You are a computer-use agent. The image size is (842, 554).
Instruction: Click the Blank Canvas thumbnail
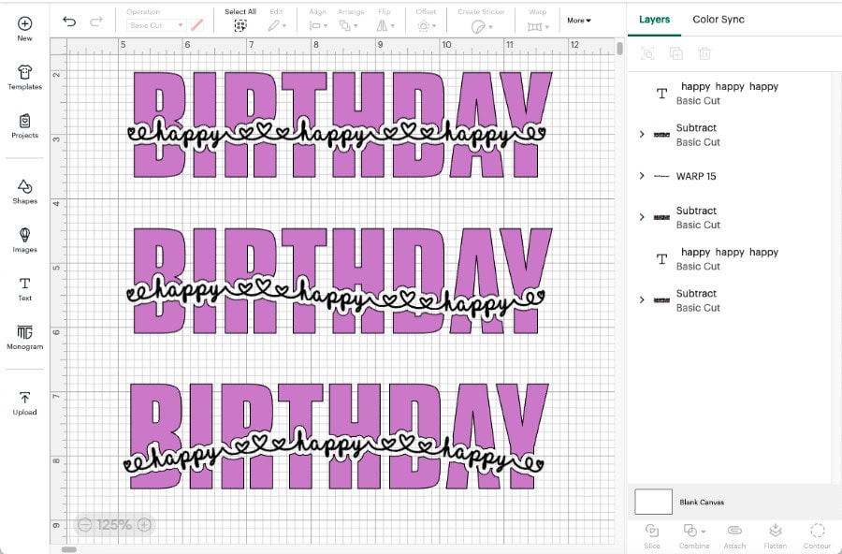653,502
